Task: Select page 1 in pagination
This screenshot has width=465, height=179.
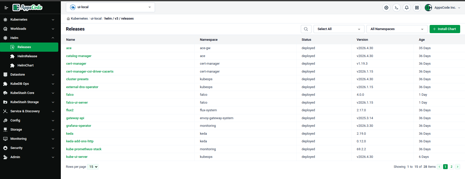Action: point(445,167)
